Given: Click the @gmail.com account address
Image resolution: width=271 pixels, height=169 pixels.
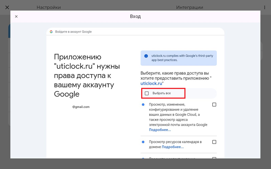Looking at the screenshot, I should pos(81,107).
